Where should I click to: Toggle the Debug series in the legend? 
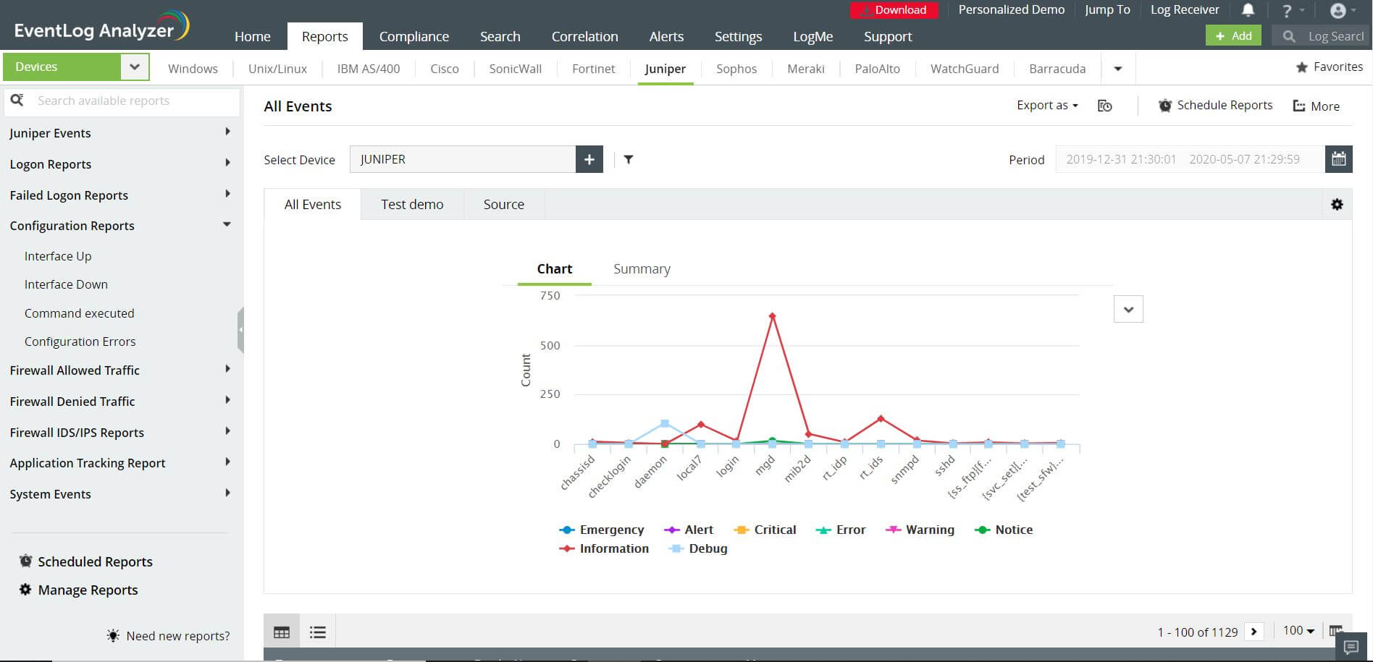698,548
